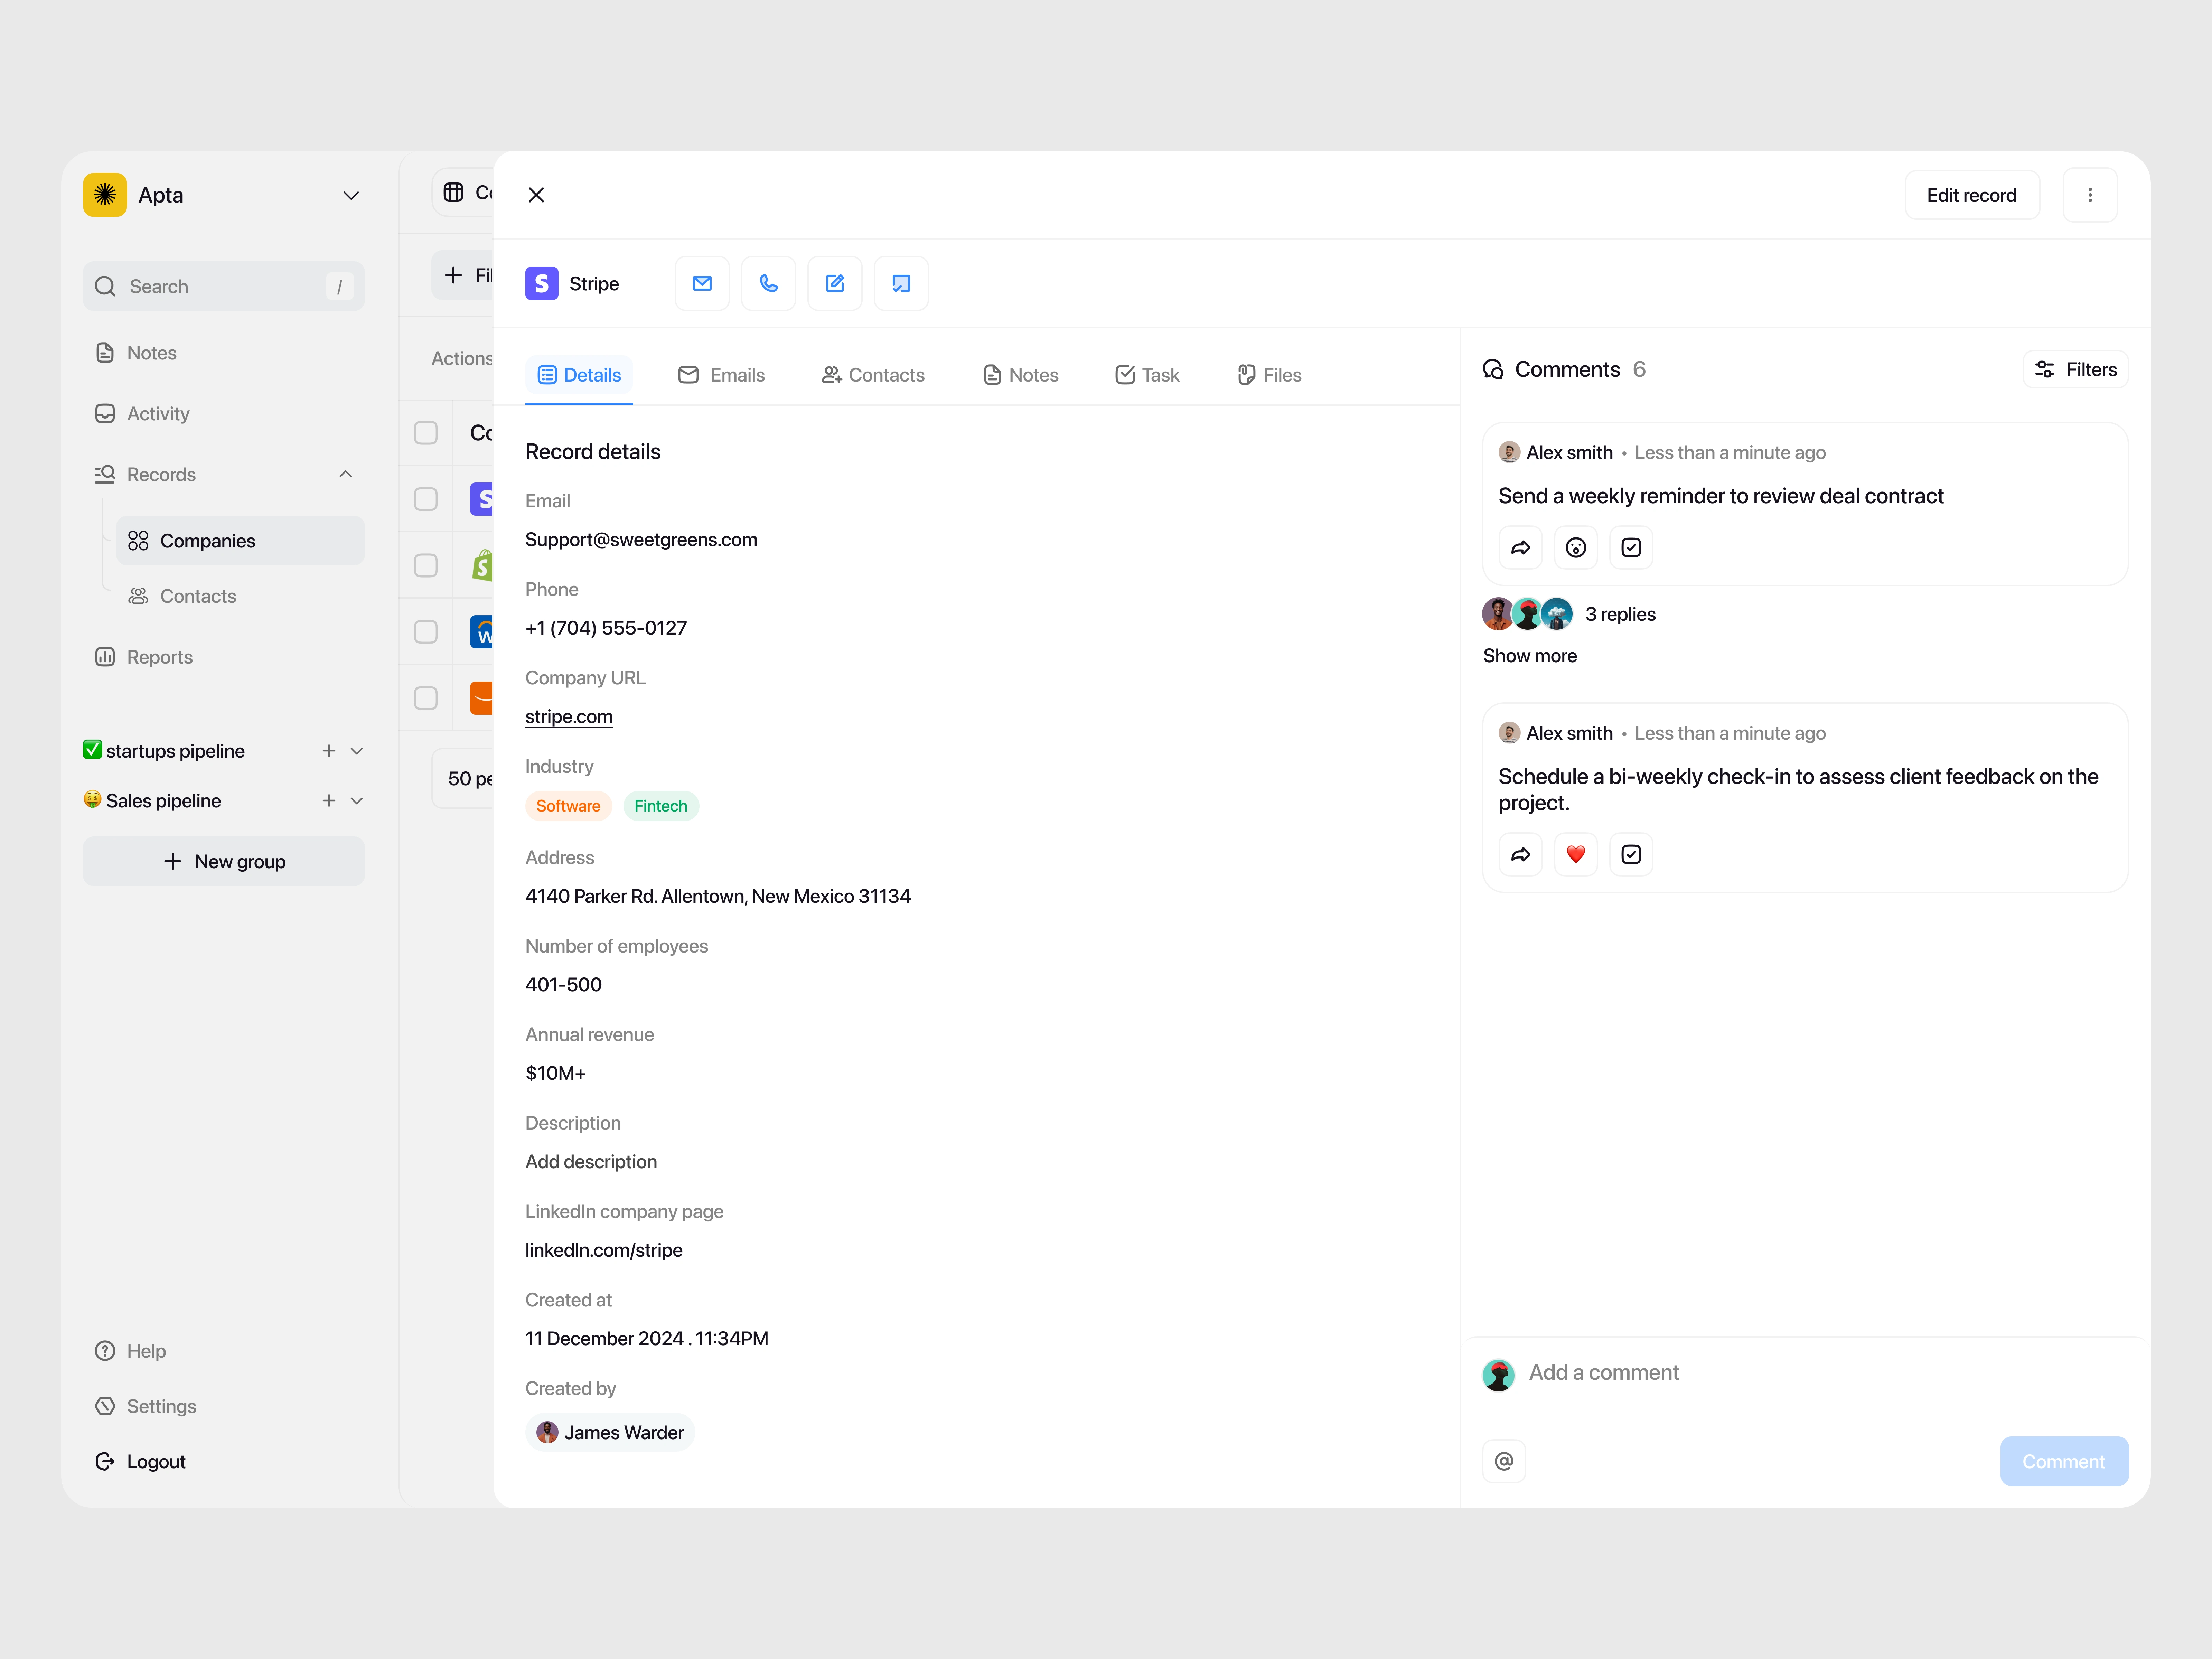The height and width of the screenshot is (1659, 2212).
Task: Open the stripe.com company link
Action: click(x=569, y=717)
